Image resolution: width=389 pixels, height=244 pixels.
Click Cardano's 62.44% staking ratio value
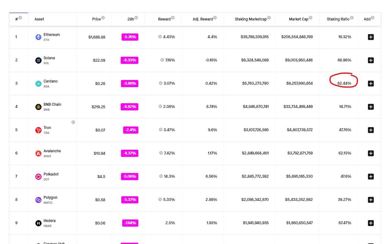344,84
